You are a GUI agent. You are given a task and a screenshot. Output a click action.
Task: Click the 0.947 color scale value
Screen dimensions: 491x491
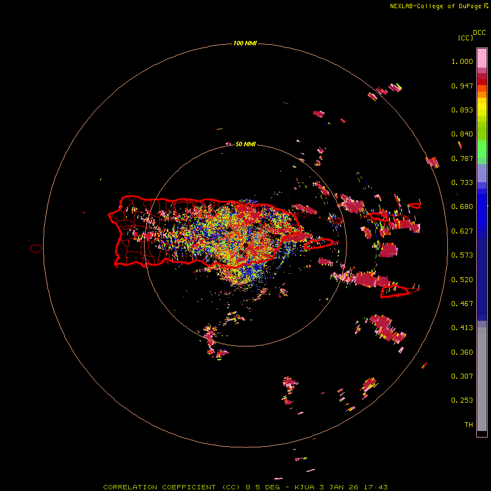(x=462, y=86)
